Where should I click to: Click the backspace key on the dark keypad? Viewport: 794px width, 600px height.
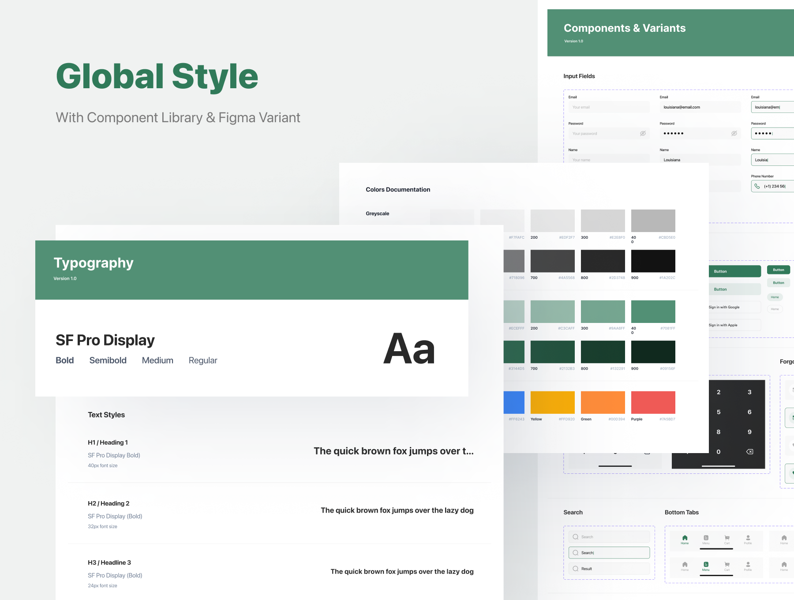[749, 452]
